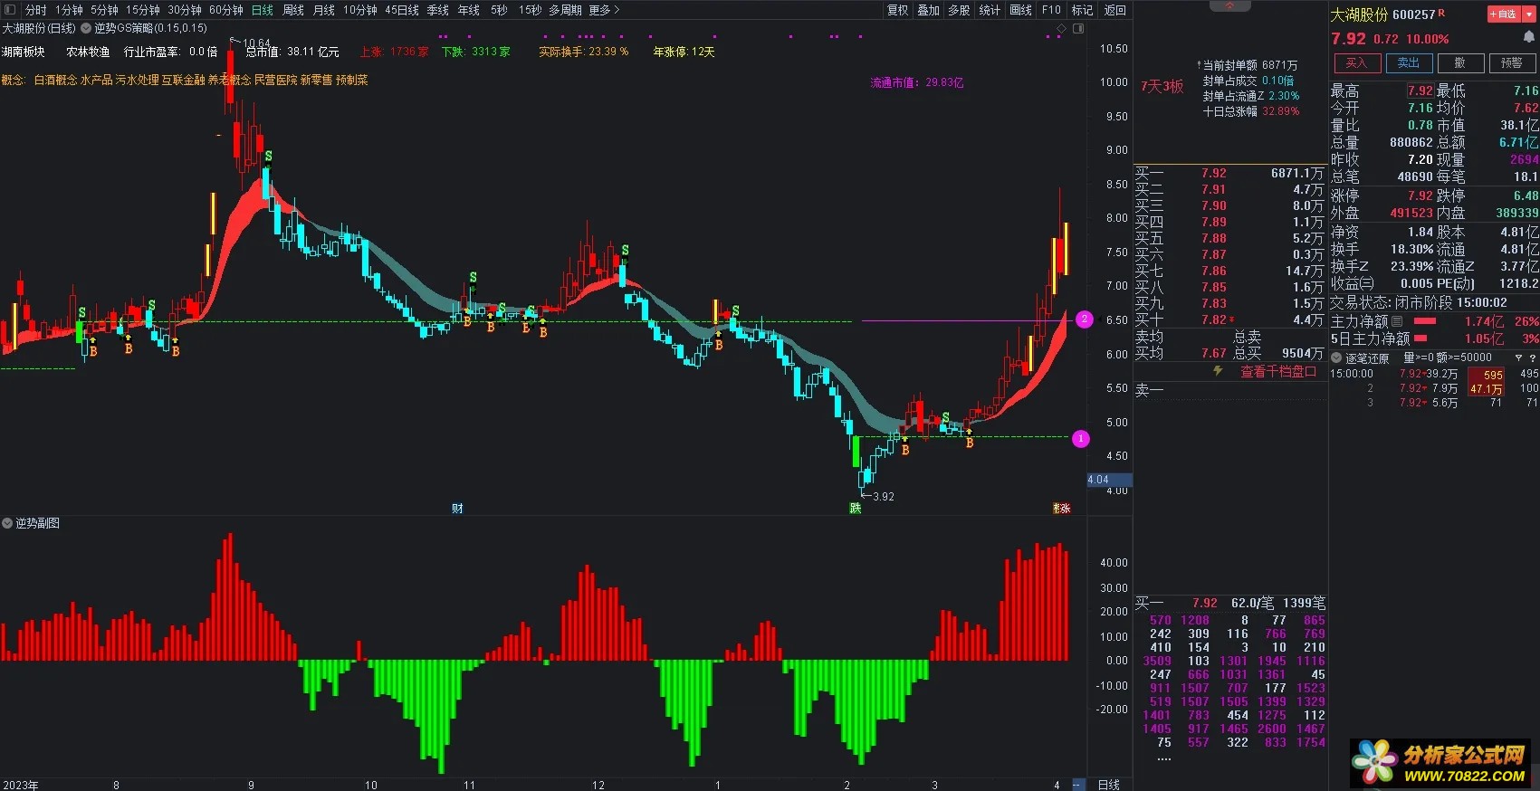
Task: Switch to 1分钟 period
Action: pos(69,10)
